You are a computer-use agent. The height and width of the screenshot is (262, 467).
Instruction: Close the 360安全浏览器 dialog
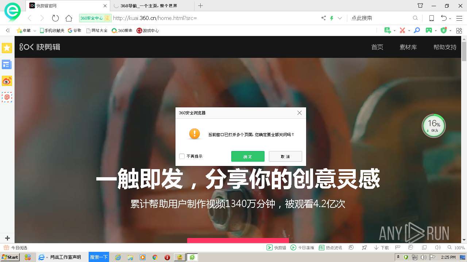(300, 113)
